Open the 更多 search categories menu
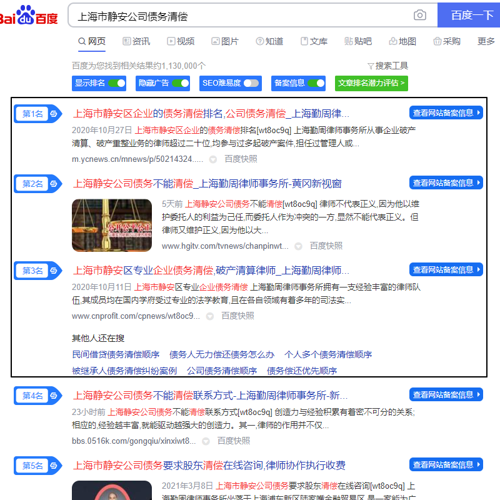Viewport: 500px width, 500px height. 486,41
